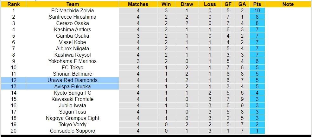Select Nagoya Grampus Eight team name
This screenshot has height=137, width=312.
pyautogui.click(x=73, y=118)
